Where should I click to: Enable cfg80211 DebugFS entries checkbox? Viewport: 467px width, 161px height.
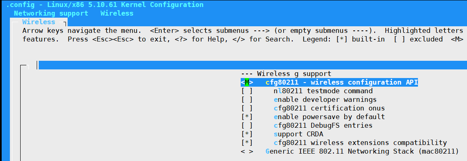(x=247, y=125)
